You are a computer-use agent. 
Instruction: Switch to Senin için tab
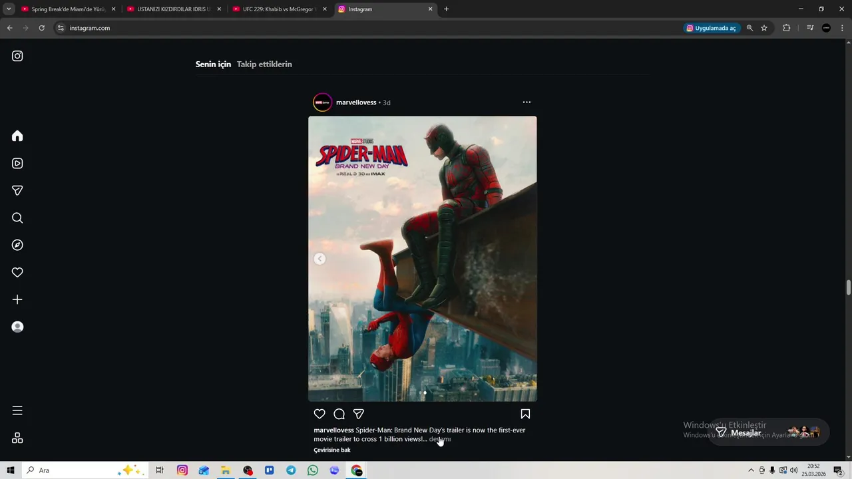(x=213, y=65)
